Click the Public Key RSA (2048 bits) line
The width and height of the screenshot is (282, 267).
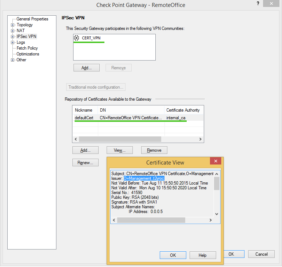[135, 197]
